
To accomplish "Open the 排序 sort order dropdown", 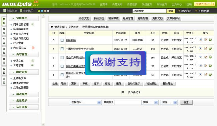I will pyautogui.click(x=150, y=102).
